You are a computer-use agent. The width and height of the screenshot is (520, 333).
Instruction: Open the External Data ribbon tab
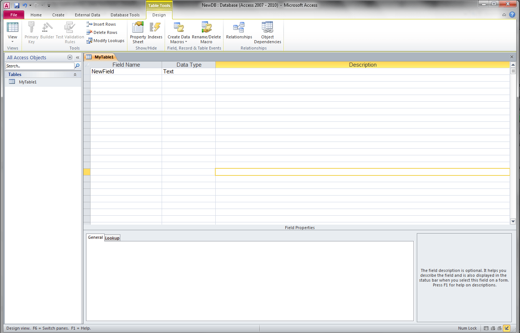88,15
